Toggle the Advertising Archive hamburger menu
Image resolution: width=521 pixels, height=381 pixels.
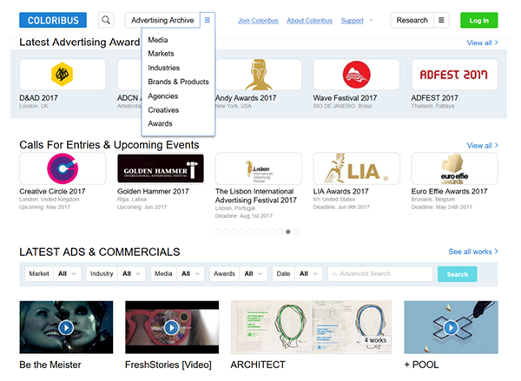point(208,20)
